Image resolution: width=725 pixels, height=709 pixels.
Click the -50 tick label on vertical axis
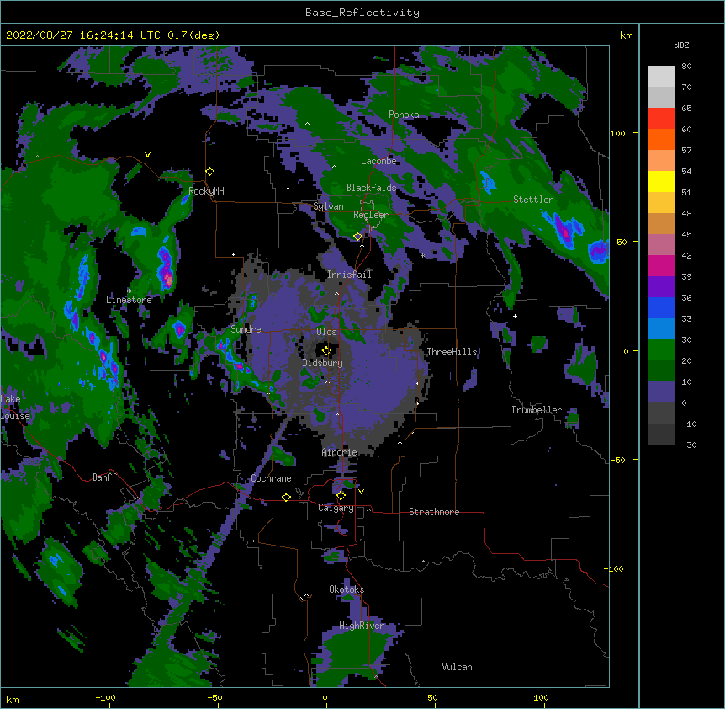tap(617, 460)
